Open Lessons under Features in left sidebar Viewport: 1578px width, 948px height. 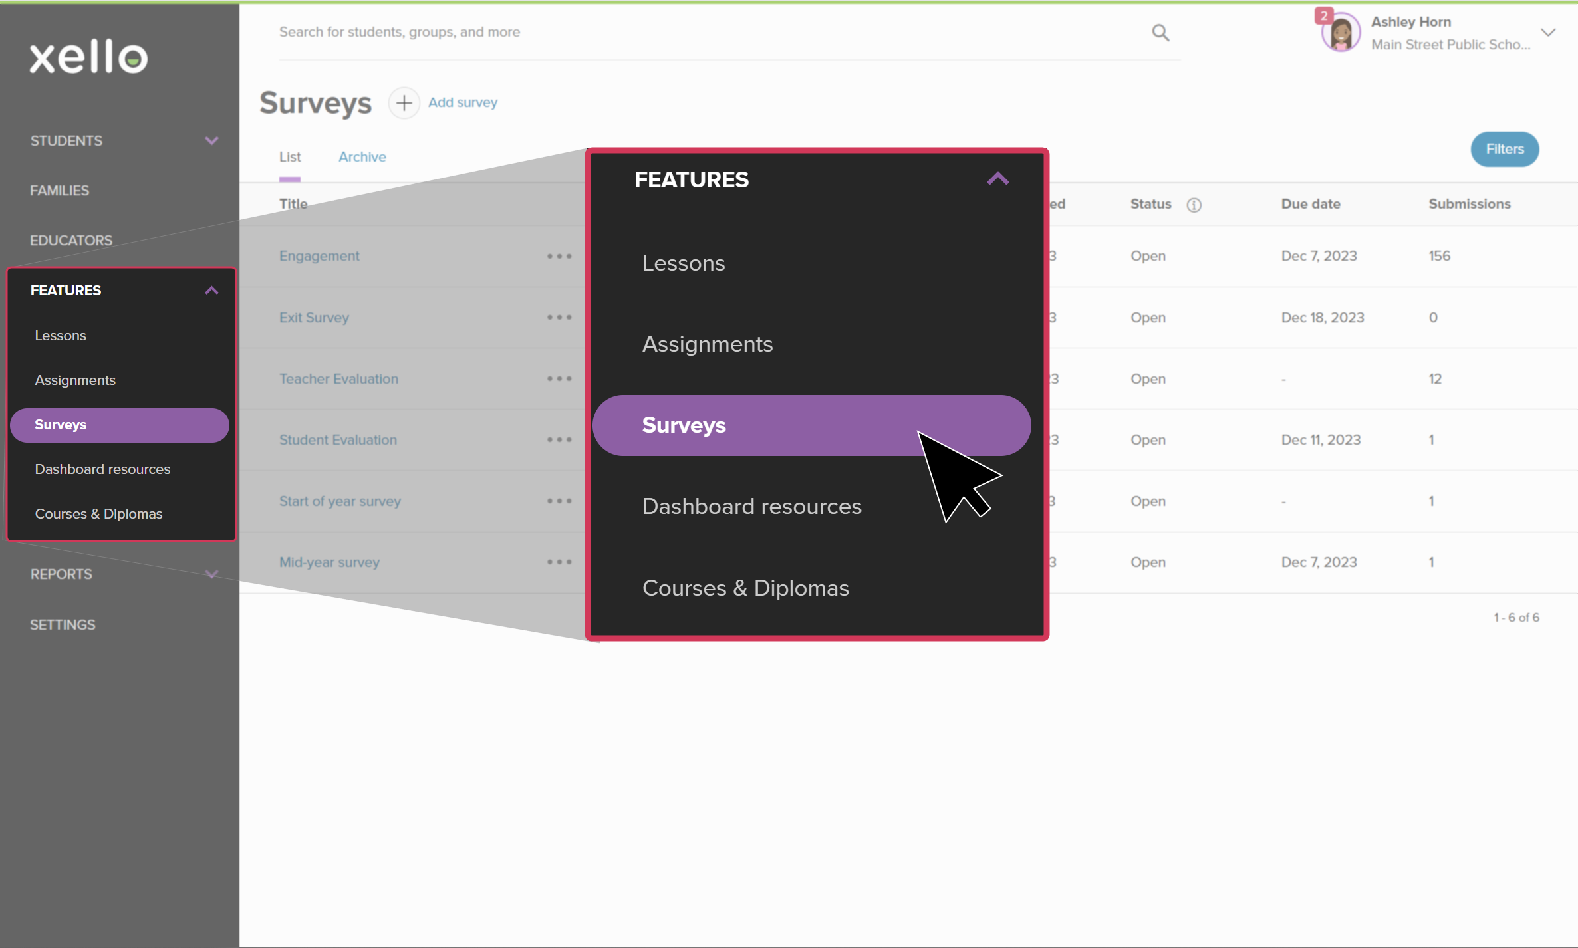coord(61,336)
